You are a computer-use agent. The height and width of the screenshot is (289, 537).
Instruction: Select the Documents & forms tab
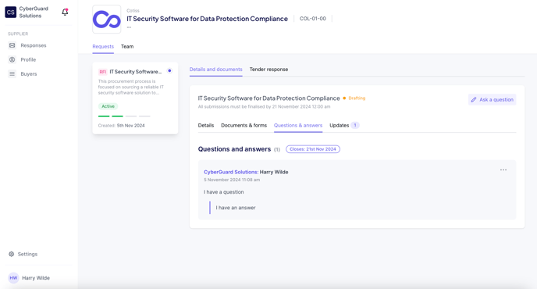244,126
